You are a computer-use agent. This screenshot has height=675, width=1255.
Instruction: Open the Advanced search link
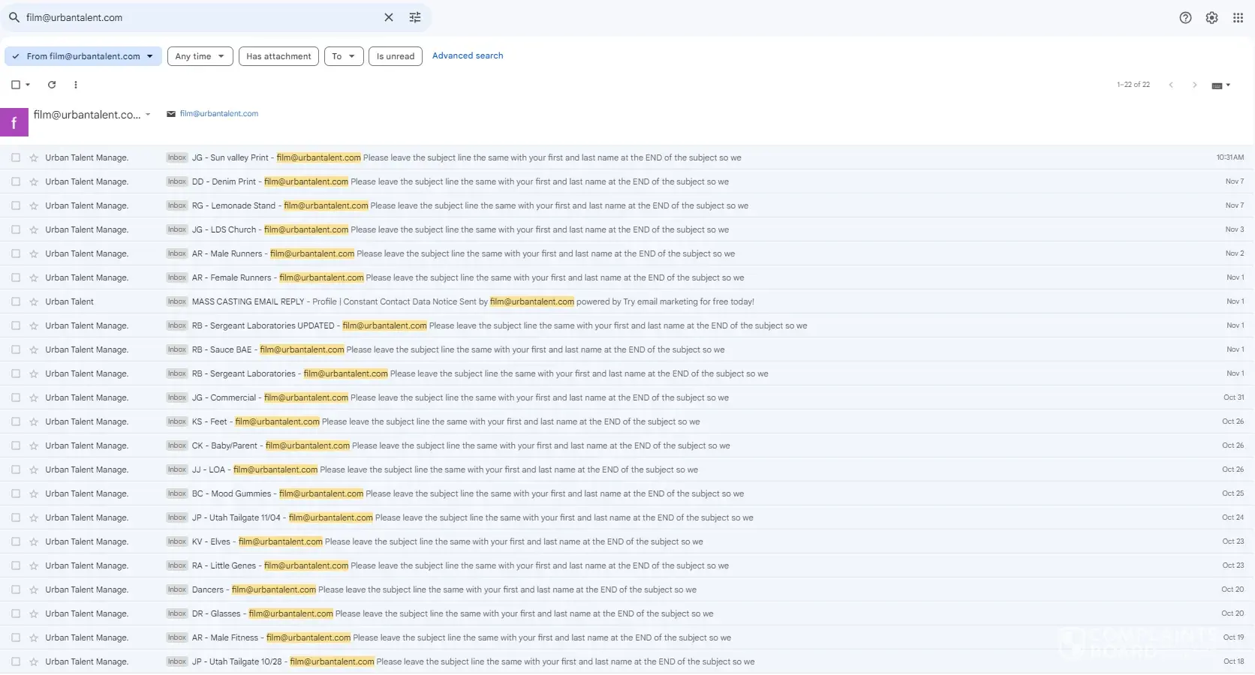click(x=468, y=55)
